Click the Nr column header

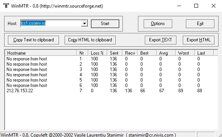pyautogui.click(x=82, y=53)
